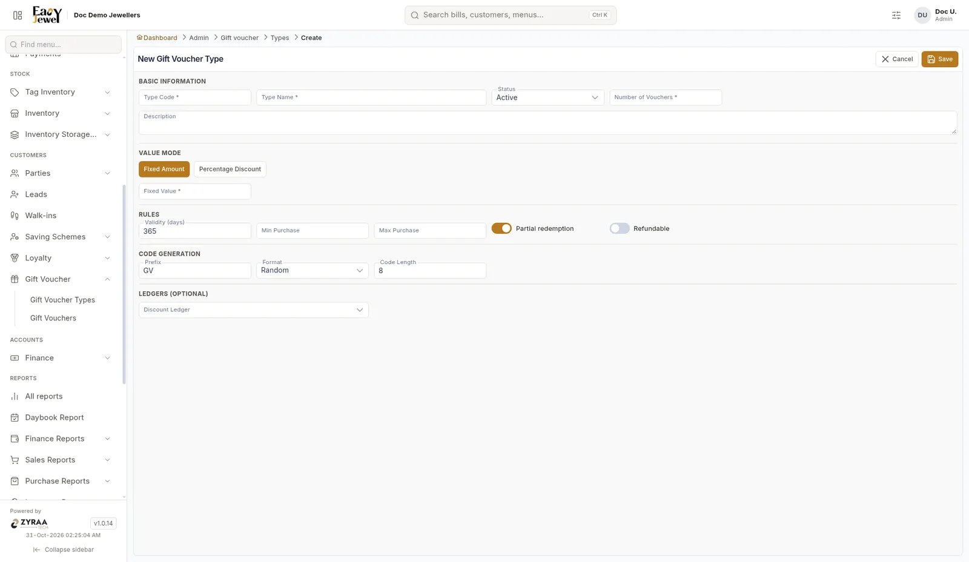The width and height of the screenshot is (969, 562).
Task: Save the new gift voucher type
Action: (x=940, y=59)
